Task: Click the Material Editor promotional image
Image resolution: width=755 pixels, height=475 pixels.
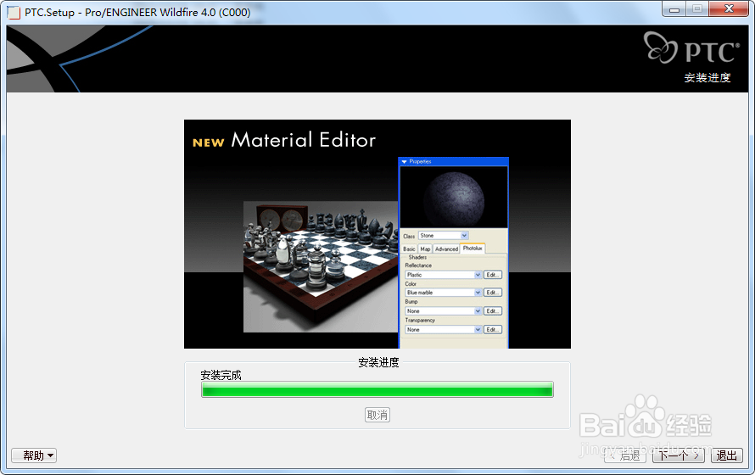Action: [x=377, y=234]
